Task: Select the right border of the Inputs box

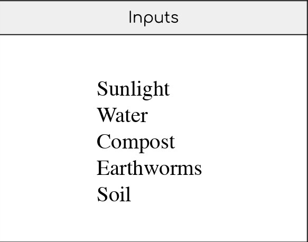Action: click(x=307, y=121)
